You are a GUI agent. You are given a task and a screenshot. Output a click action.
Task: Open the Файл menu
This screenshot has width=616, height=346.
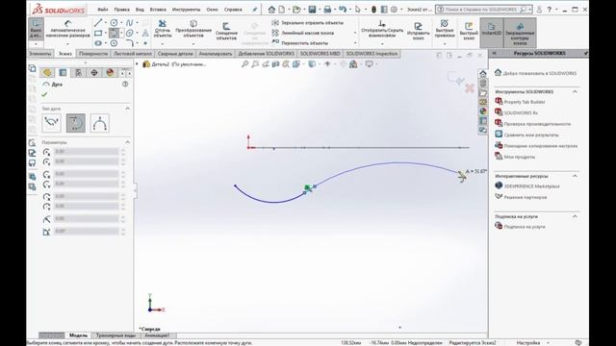pyautogui.click(x=103, y=9)
